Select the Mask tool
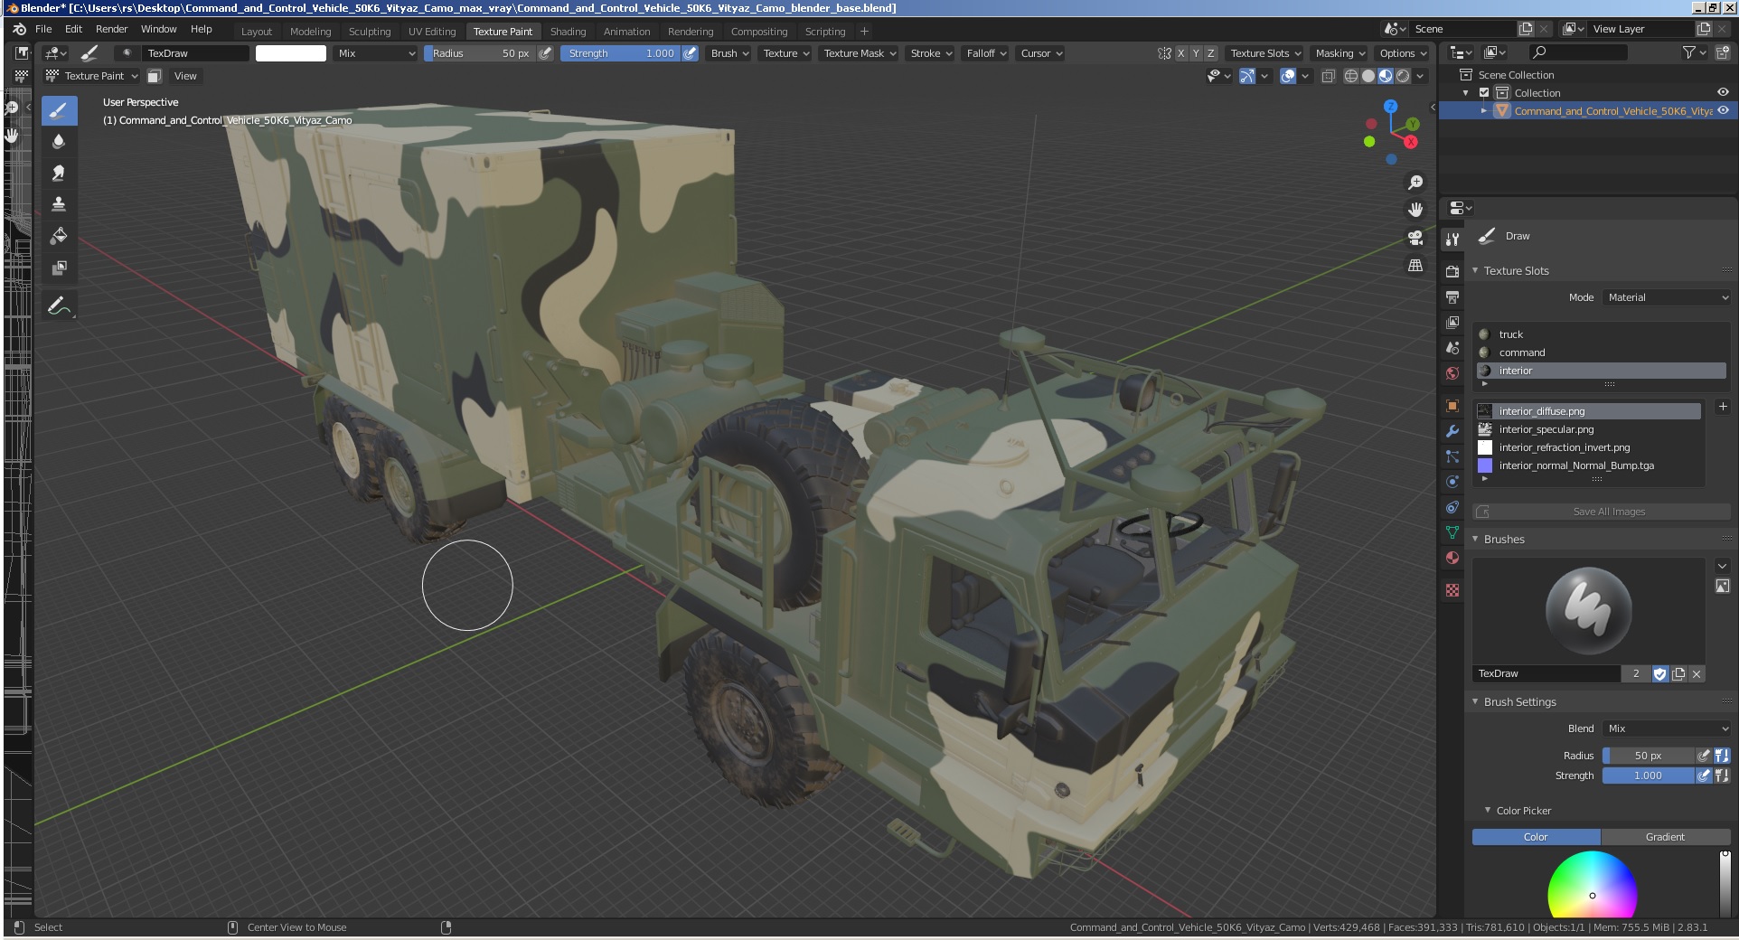This screenshot has width=1739, height=940. click(x=59, y=268)
